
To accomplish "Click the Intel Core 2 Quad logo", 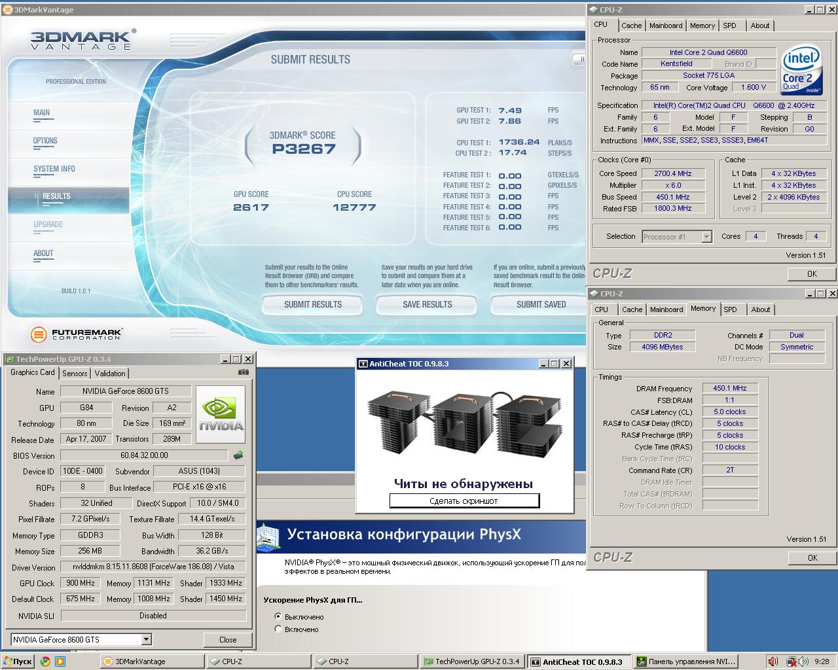I will [x=801, y=70].
